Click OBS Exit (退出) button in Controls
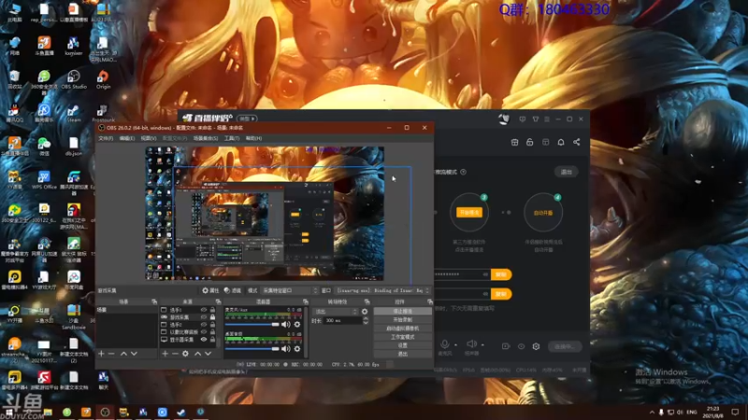Screen dimensions: 748x420 (x=403, y=354)
